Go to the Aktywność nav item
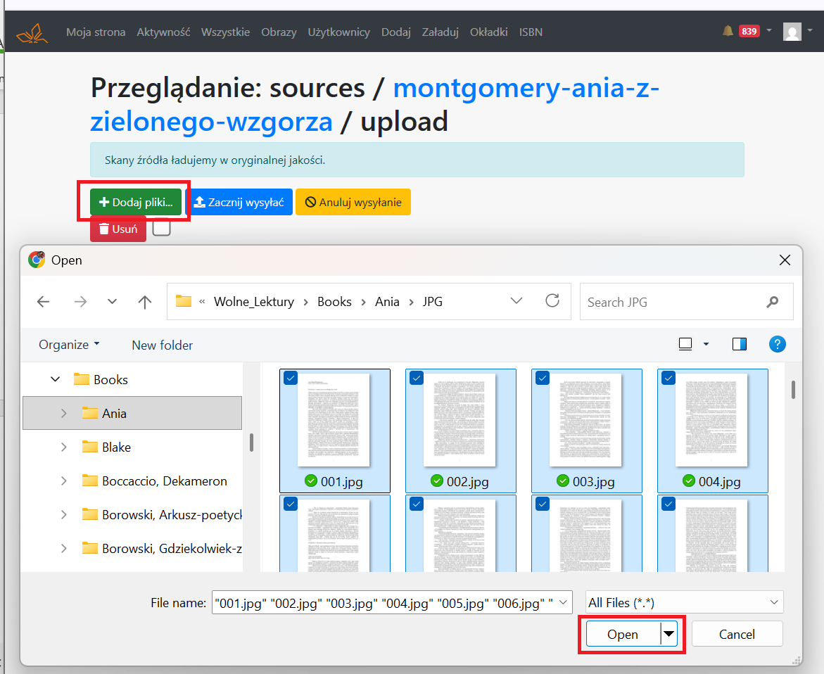The width and height of the screenshot is (824, 674). pos(163,32)
